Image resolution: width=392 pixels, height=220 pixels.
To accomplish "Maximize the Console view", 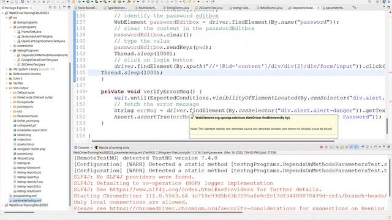I will [x=389, y=147].
